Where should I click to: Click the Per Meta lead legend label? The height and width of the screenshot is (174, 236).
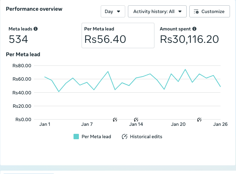click(96, 137)
